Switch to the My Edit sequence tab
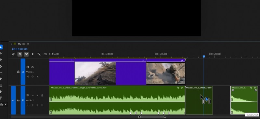 [21, 44]
